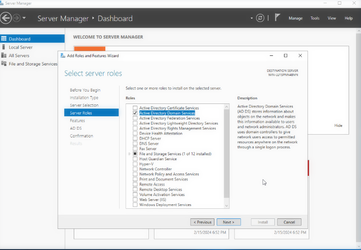The image size is (361, 250).
Task: Click the forward navigation arrow icon
Action: 16,18
